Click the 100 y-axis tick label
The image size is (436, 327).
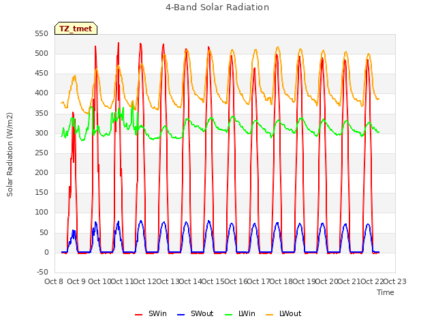click(x=42, y=213)
